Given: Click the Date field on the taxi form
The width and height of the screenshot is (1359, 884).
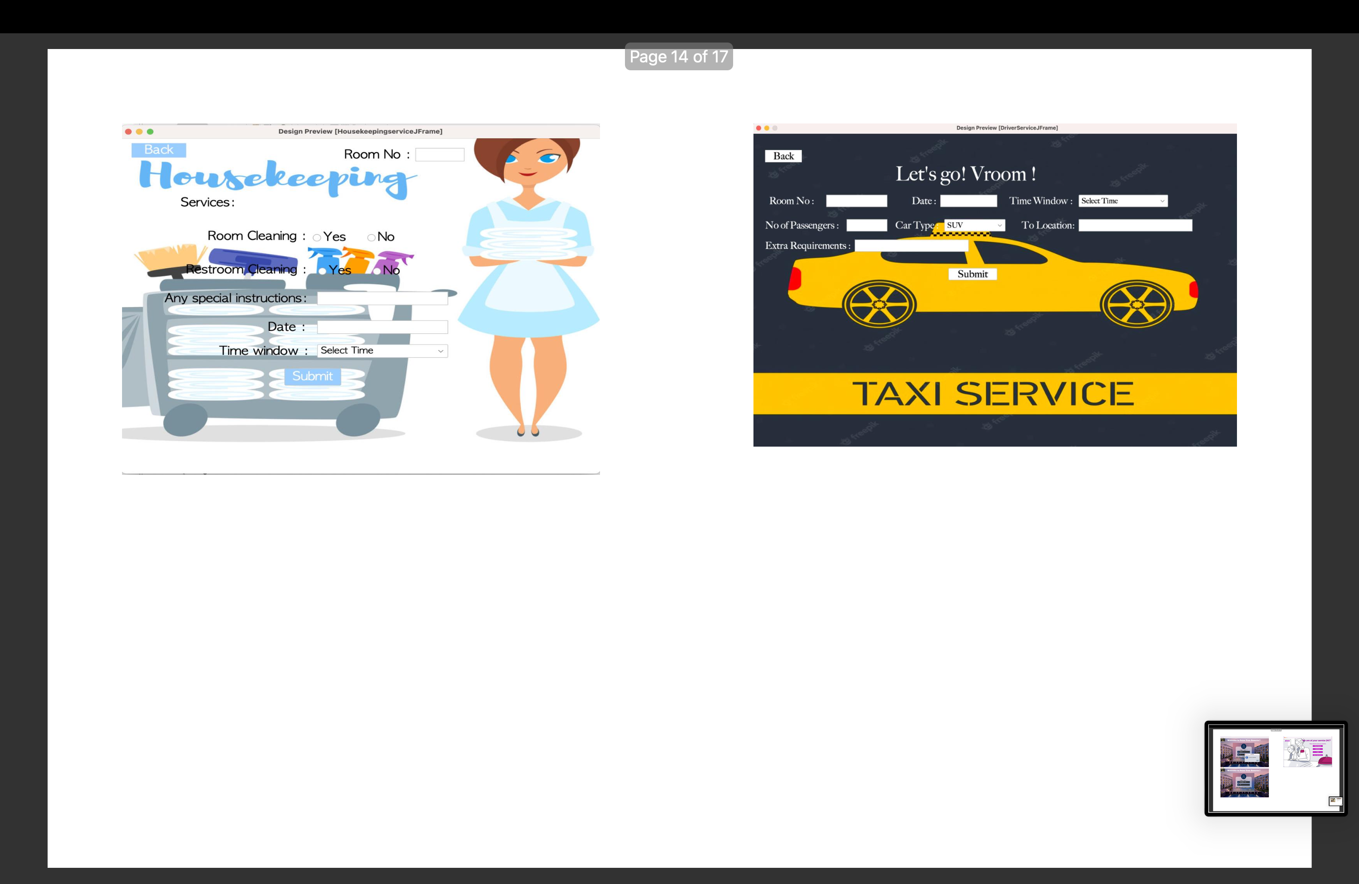Looking at the screenshot, I should 967,201.
